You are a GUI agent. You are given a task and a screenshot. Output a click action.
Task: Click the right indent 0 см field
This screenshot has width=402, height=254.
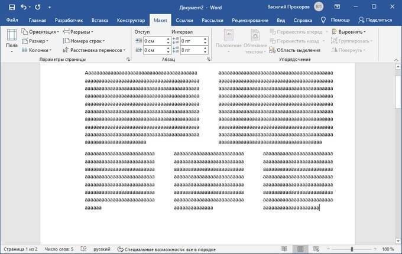155,50
